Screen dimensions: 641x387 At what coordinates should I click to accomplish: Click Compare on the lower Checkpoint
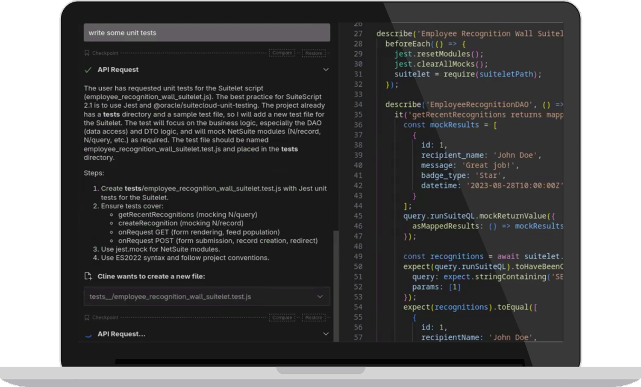click(282, 317)
